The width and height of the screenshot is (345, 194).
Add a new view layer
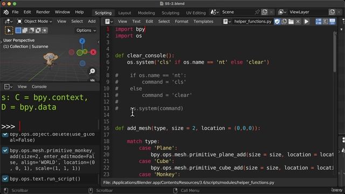pyautogui.click(x=332, y=12)
